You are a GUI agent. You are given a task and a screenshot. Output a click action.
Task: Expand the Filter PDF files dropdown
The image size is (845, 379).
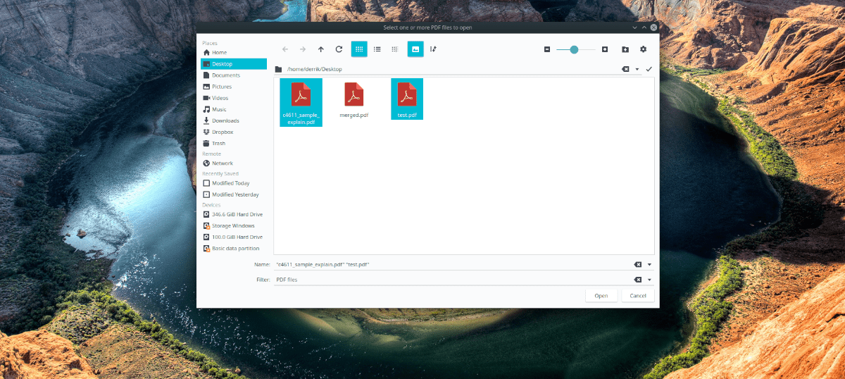649,280
